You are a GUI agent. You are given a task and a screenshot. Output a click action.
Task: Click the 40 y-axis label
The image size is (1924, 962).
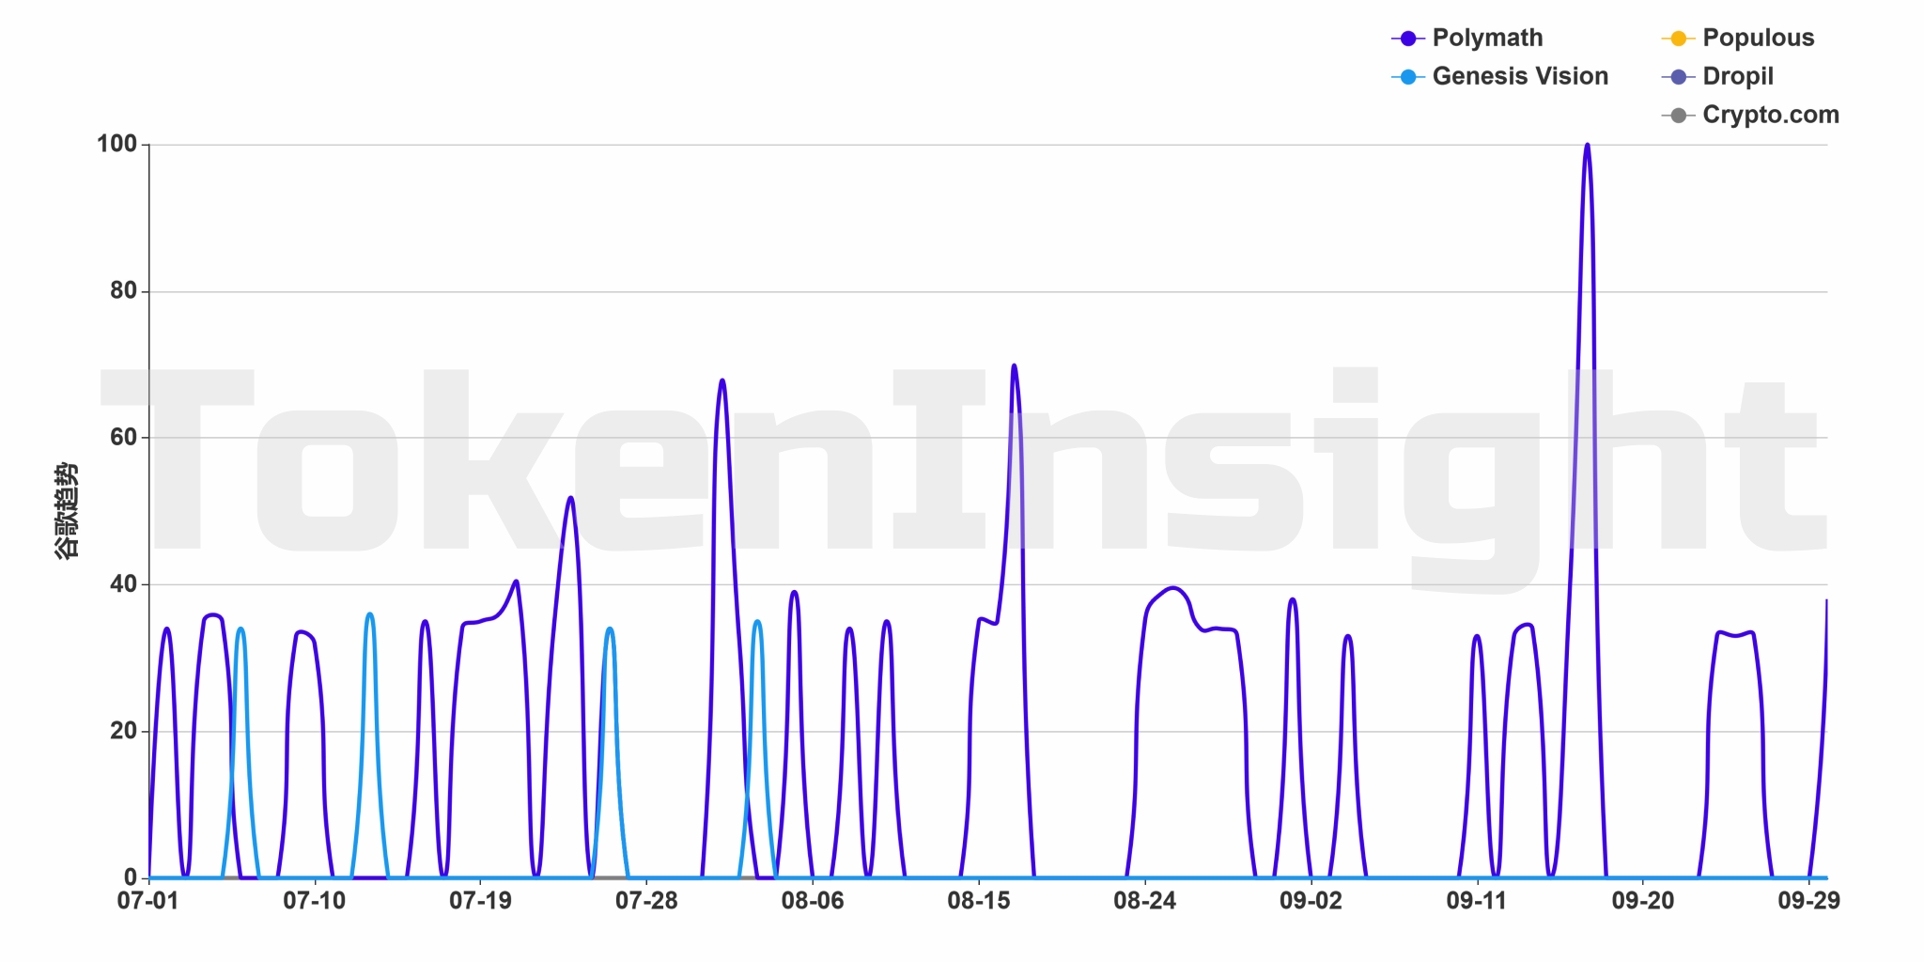(123, 584)
